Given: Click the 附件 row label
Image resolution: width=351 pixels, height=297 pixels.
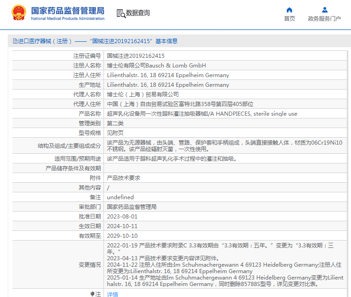Looking at the screenshot, I should coord(95,178).
